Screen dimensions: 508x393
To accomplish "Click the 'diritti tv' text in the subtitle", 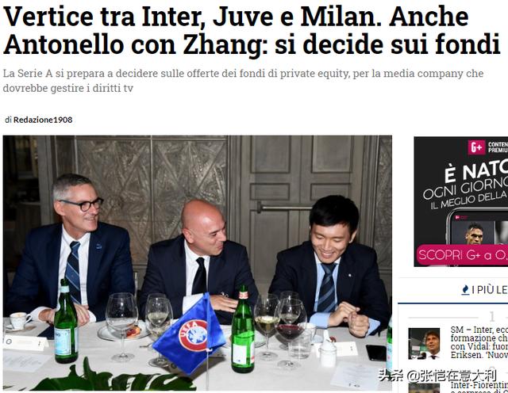I will tap(113, 88).
